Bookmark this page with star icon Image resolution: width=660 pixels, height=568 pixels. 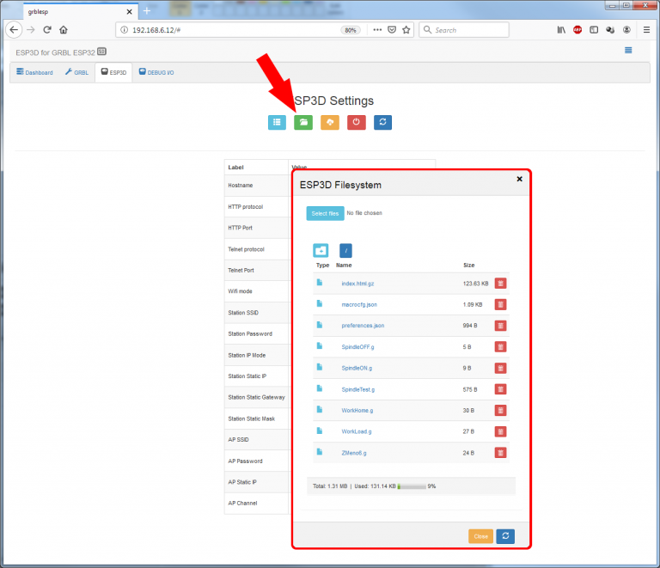tap(406, 30)
